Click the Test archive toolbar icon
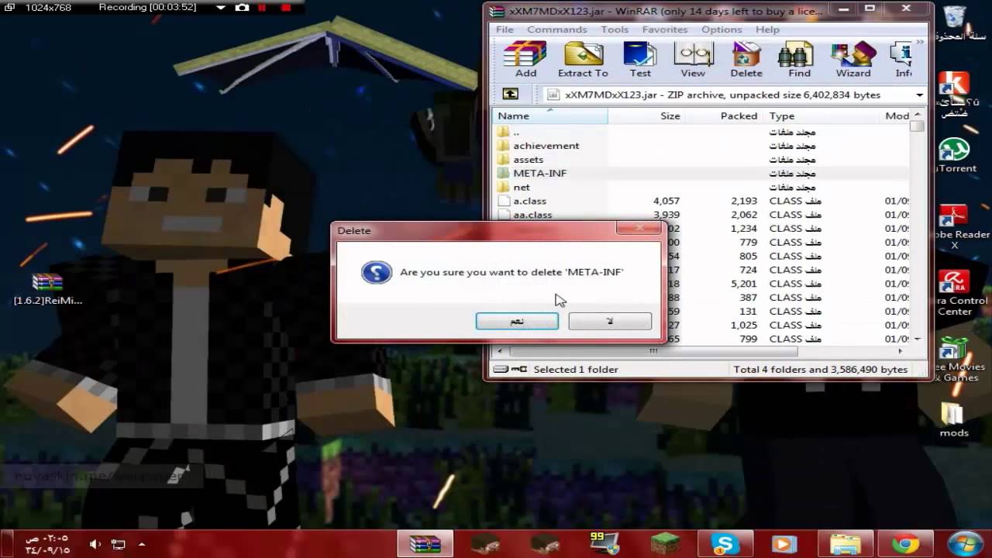The width and height of the screenshot is (992, 558). point(640,60)
